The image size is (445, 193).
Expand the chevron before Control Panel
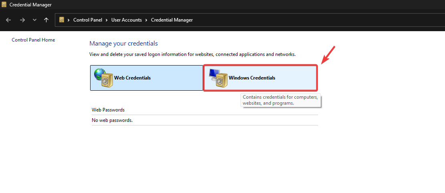68,20
